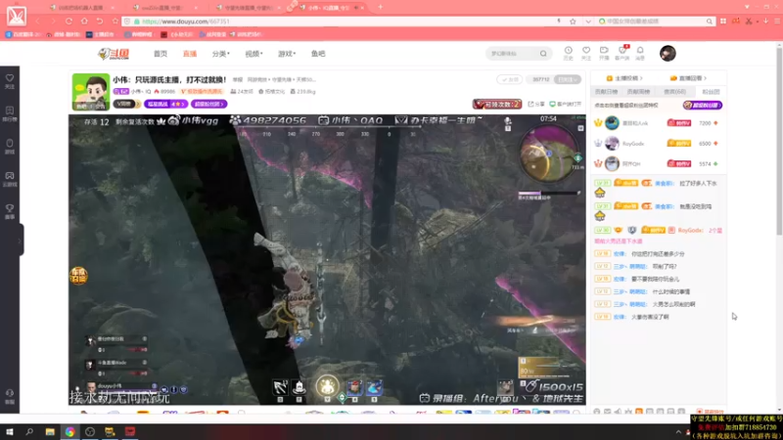
Task: Click the user avatar in header
Action: [668, 54]
